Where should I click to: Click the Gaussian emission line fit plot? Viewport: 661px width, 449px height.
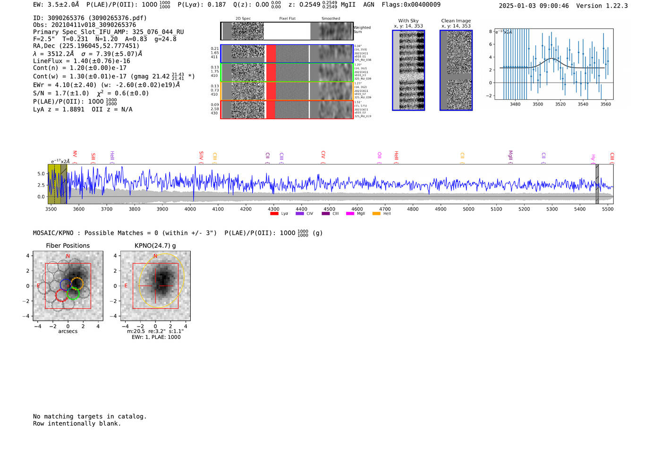[553, 64]
